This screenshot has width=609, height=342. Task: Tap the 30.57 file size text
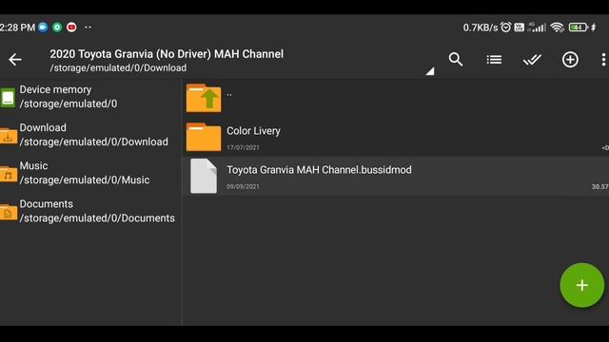(x=600, y=187)
